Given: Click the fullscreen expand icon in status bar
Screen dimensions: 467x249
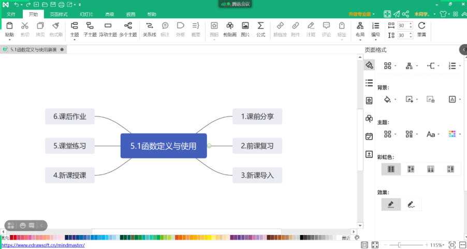Looking at the screenshot, I should (x=375, y=245).
